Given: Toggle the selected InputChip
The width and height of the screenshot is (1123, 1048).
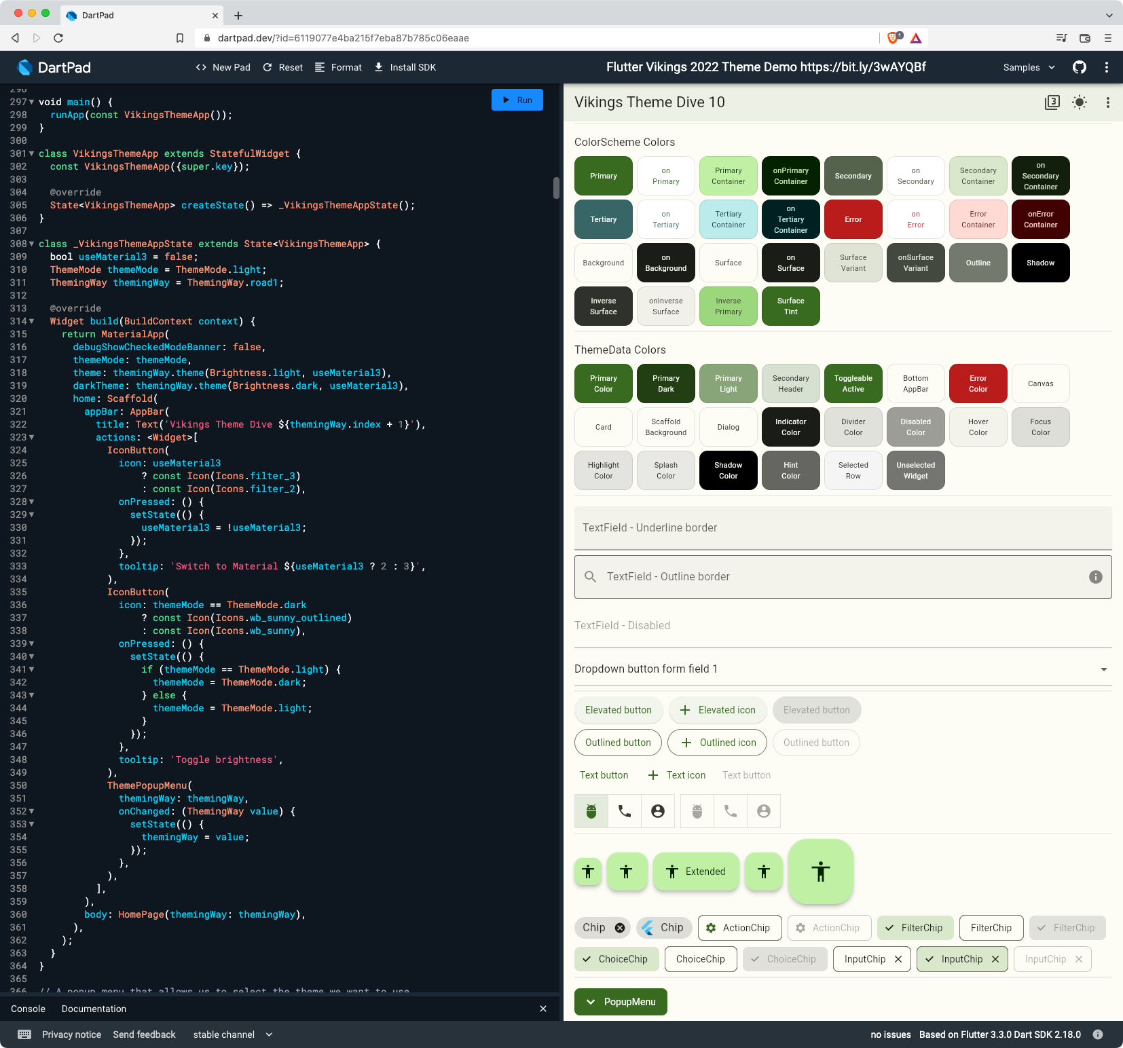Looking at the screenshot, I should [961, 959].
